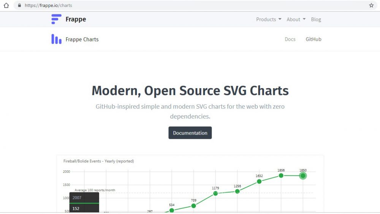This screenshot has width=380, height=214.
Task: Click the 1856 data point on chart
Action: (281, 176)
